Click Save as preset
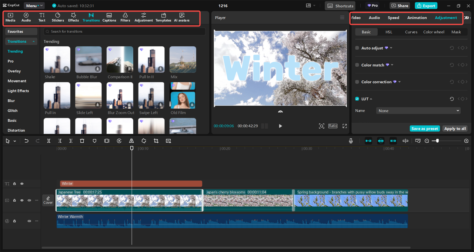The height and width of the screenshot is (252, 474). pyautogui.click(x=425, y=129)
